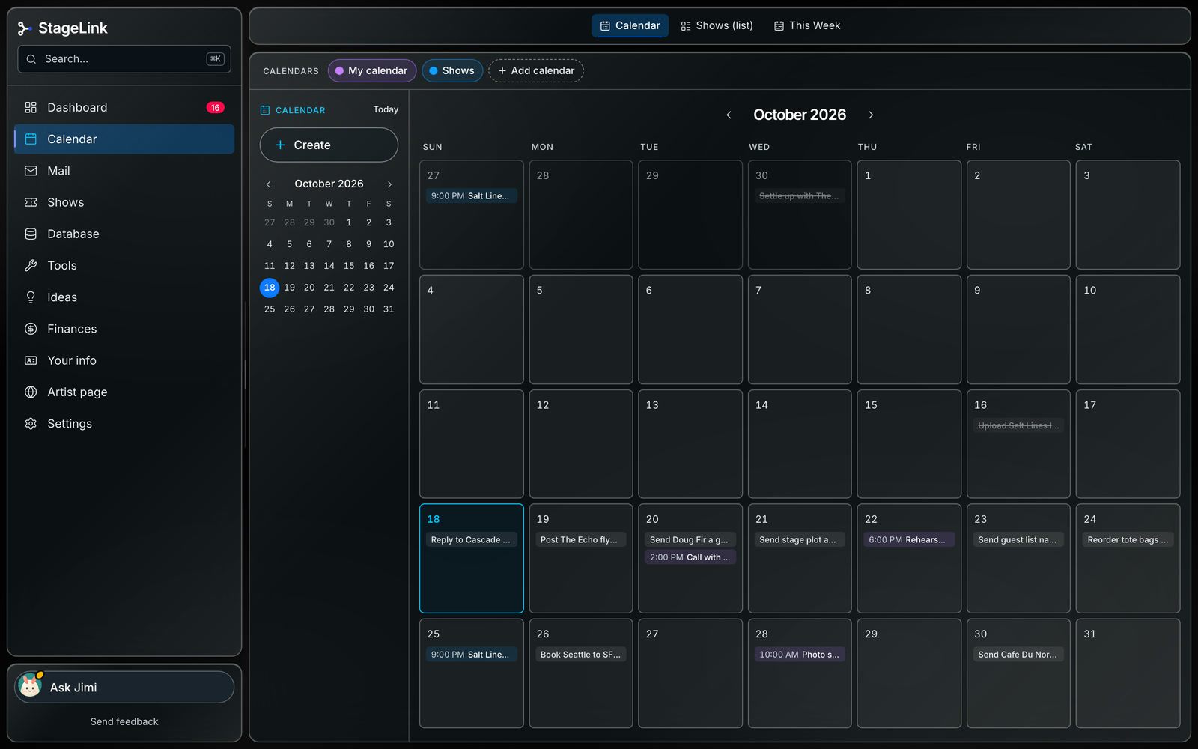Switch to the This Week tab
1198x749 pixels.
[807, 25]
